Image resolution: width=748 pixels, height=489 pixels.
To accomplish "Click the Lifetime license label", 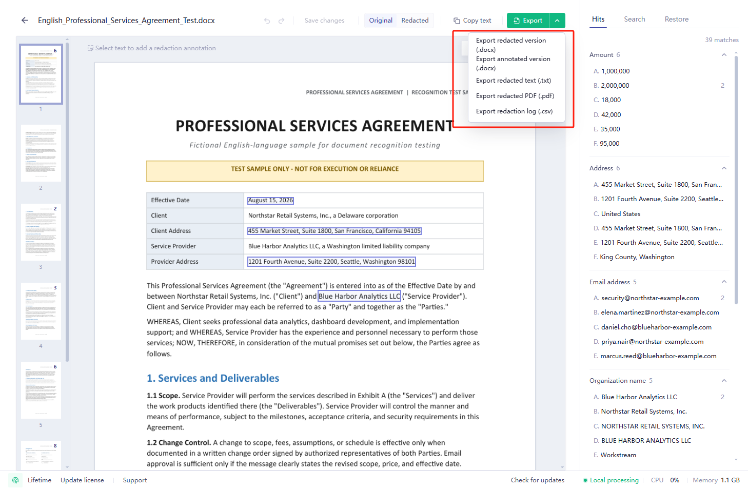I will point(40,480).
